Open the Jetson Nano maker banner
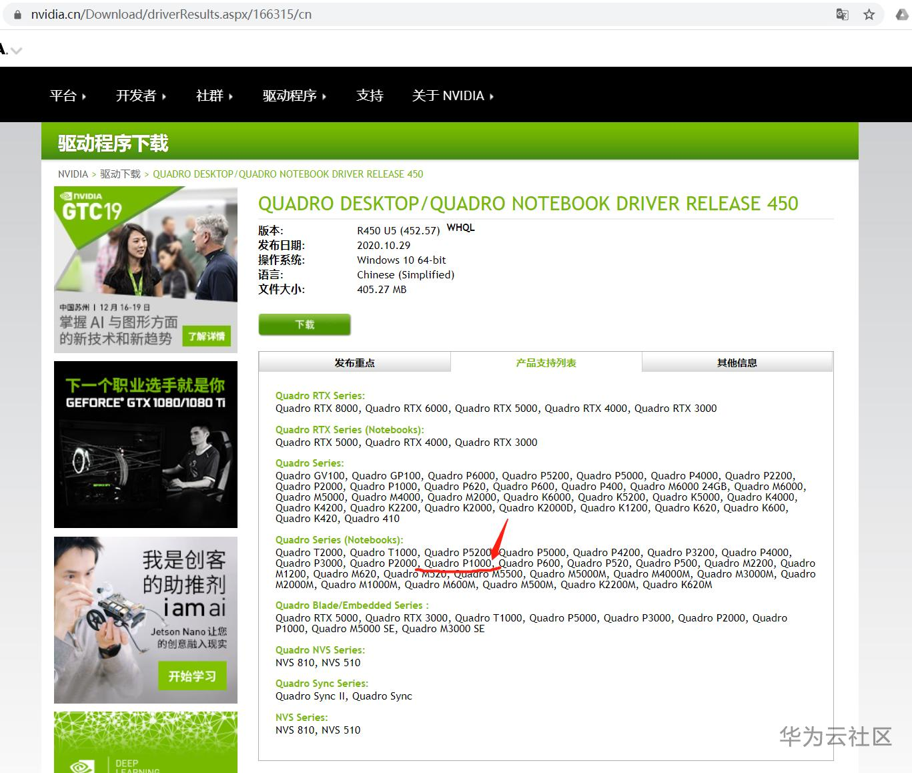 pyautogui.click(x=145, y=620)
